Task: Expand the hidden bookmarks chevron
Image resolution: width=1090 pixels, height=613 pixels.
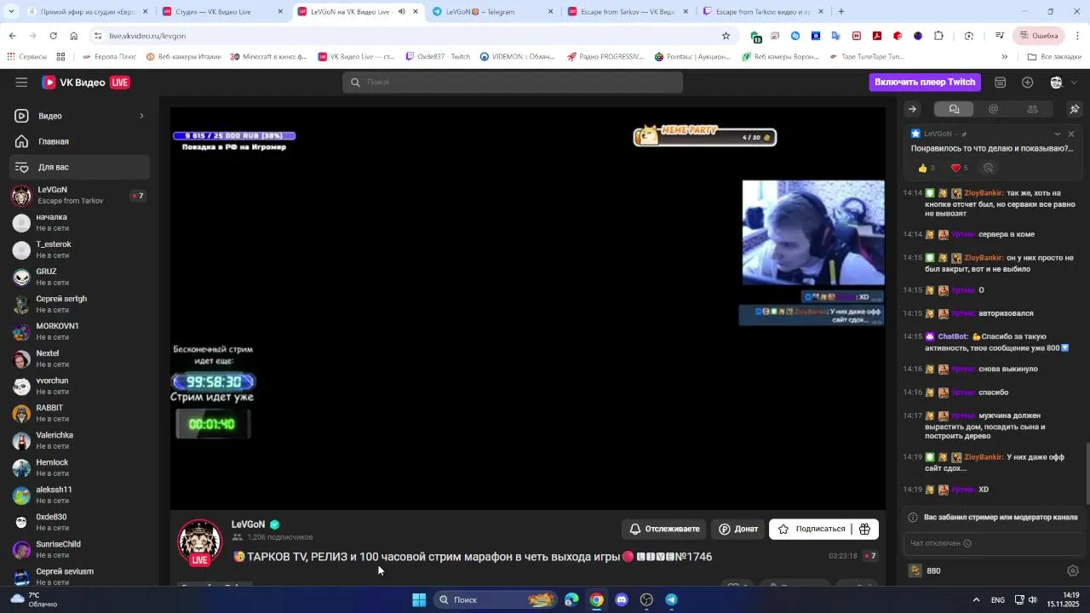Action: (x=1004, y=57)
